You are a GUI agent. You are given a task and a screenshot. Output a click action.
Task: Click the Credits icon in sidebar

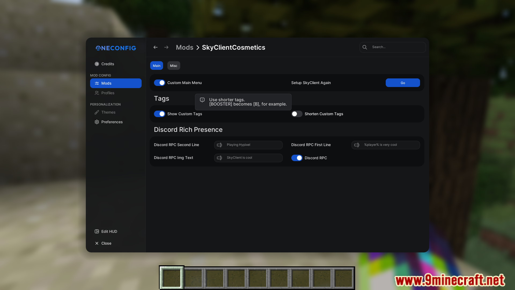97,64
